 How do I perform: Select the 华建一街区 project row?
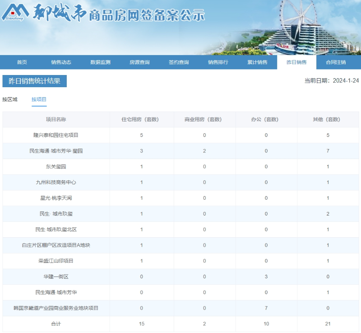click(x=56, y=277)
